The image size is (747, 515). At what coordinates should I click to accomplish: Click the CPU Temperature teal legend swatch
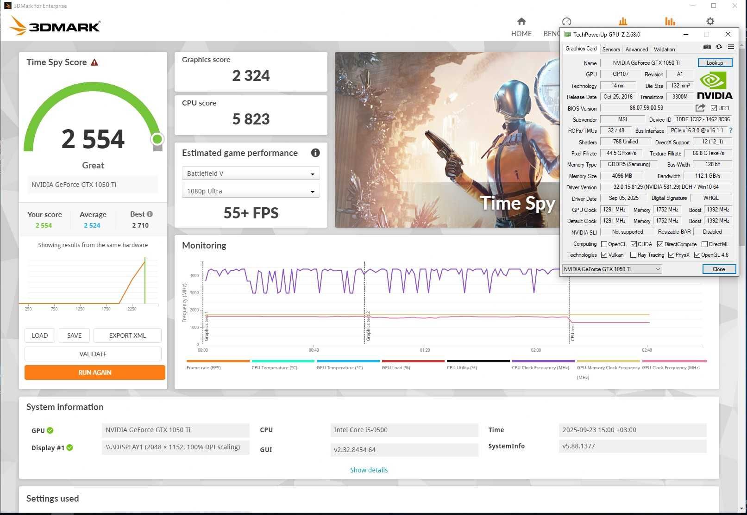click(283, 361)
